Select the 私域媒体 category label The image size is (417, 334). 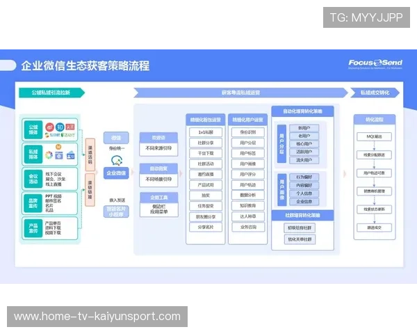point(33,154)
